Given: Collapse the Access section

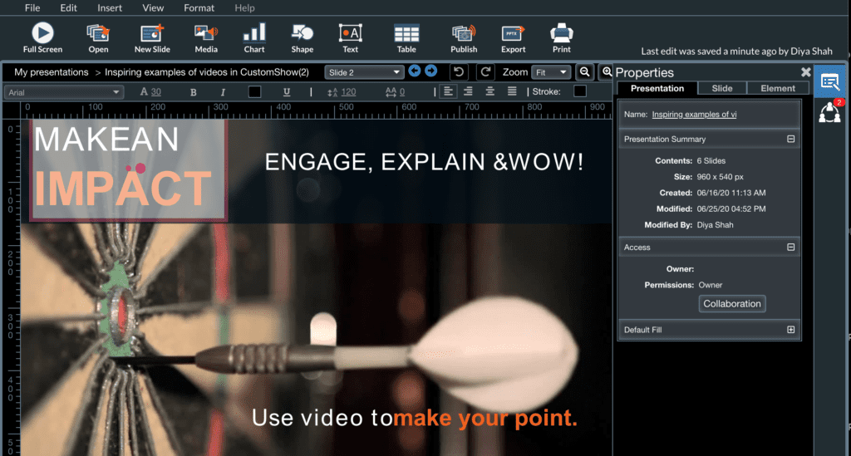Looking at the screenshot, I should [791, 248].
